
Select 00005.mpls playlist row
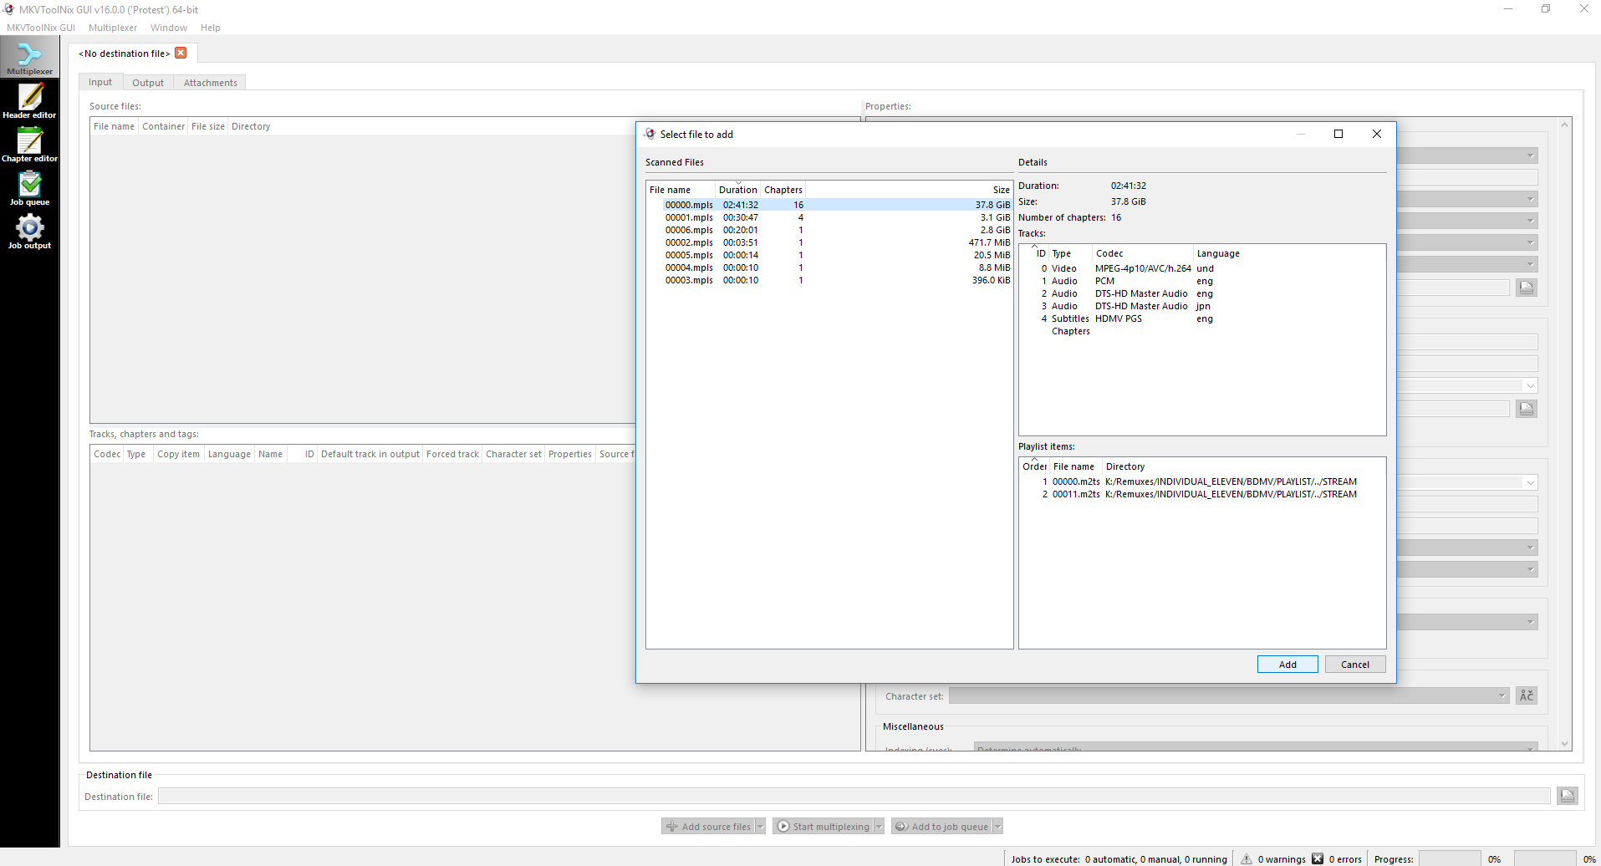tap(829, 255)
